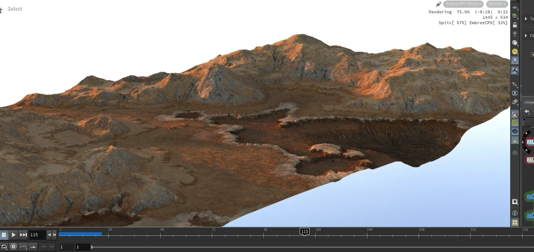This screenshot has width=534, height=252.
Task: Click the display textured shading icon
Action: pos(515,70)
